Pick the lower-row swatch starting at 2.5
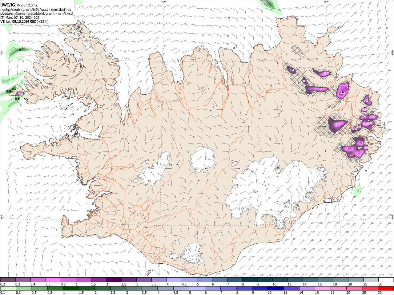 (118, 288)
